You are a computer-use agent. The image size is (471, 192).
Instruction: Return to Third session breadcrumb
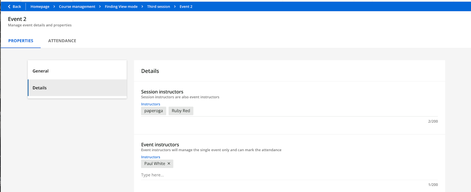[158, 6]
